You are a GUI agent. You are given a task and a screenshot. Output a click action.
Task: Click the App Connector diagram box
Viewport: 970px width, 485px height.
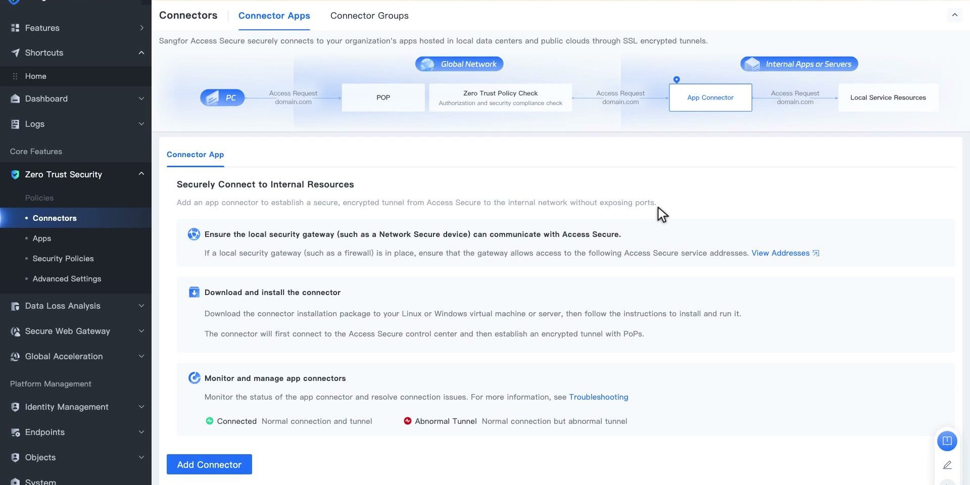[x=710, y=98]
